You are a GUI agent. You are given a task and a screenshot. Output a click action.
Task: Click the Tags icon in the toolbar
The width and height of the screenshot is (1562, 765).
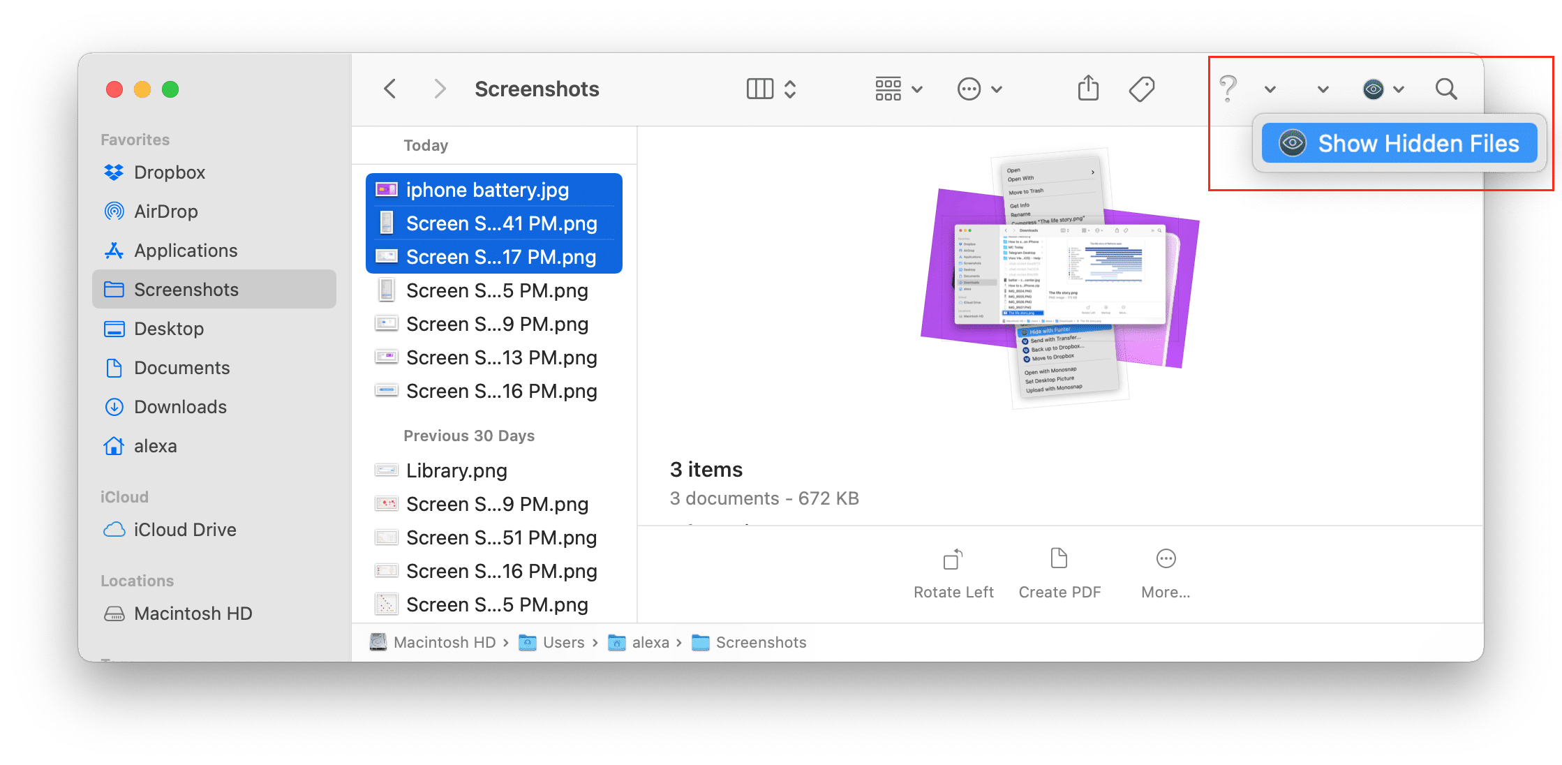[x=1143, y=89]
